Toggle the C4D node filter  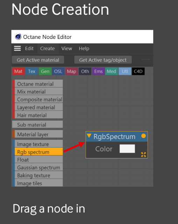coord(138,71)
